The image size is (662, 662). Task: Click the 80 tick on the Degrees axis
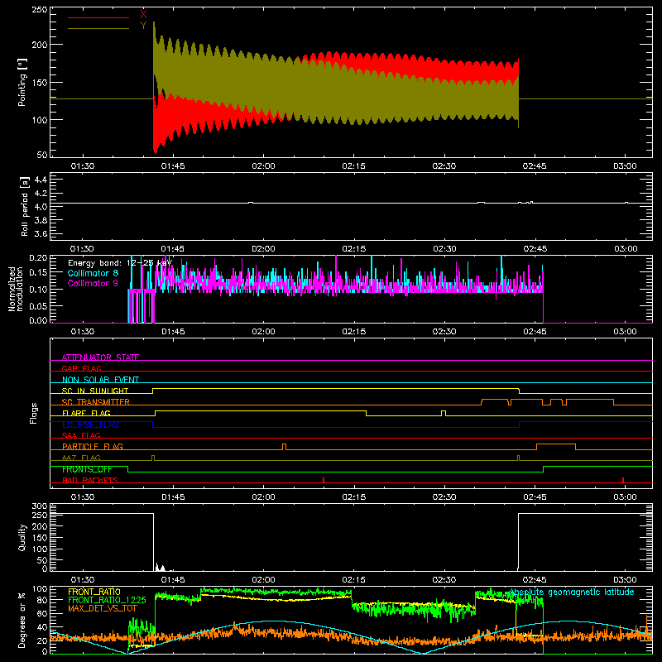click(x=42, y=600)
